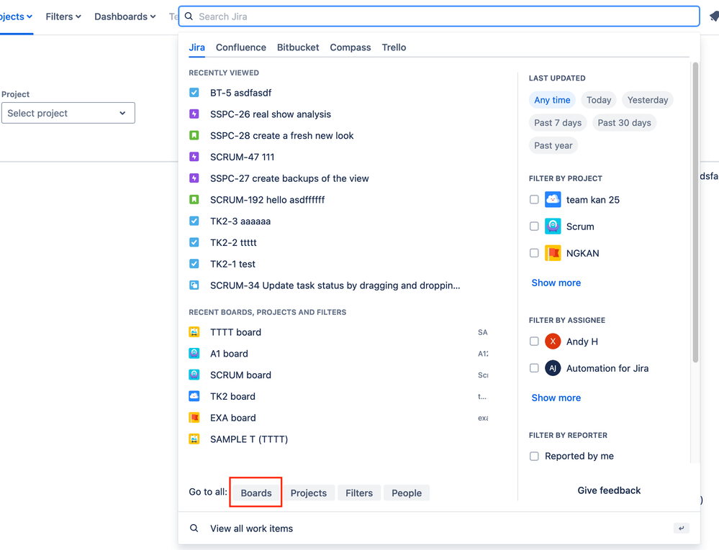The image size is (719, 550).
Task: Click the EXA board flag icon
Action: pos(194,418)
